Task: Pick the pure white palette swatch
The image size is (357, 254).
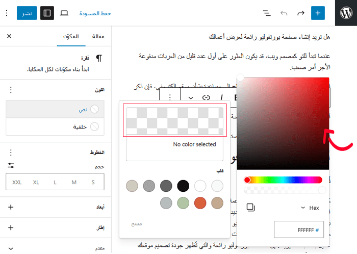Action: (200, 186)
